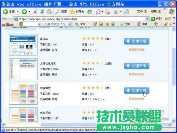Image resolution: width=177 pixels, height=133 pixels.
Task: Click the vertical scrollbar thumb
Action: click(173, 67)
